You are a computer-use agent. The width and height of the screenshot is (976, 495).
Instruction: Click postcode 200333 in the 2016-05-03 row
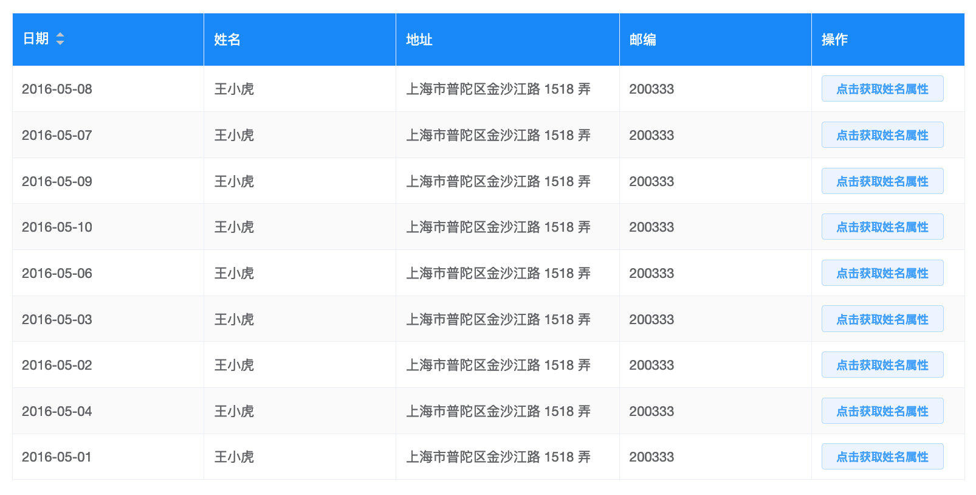point(651,319)
